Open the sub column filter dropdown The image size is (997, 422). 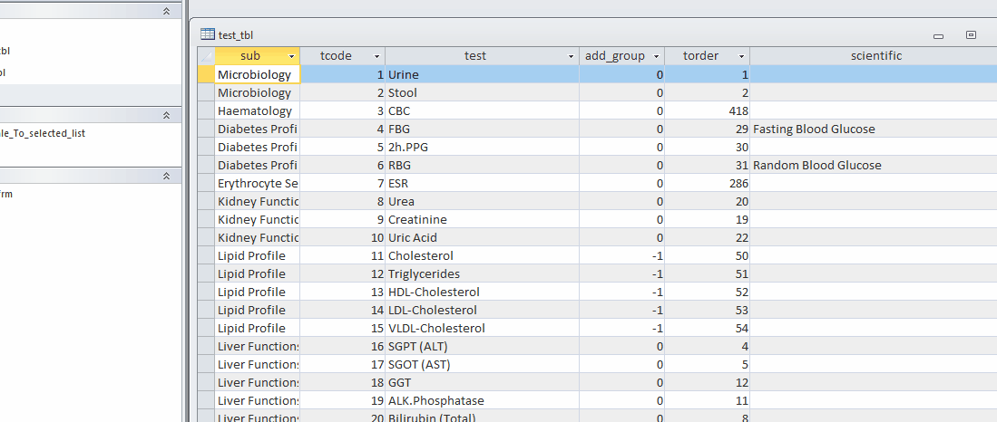[290, 56]
